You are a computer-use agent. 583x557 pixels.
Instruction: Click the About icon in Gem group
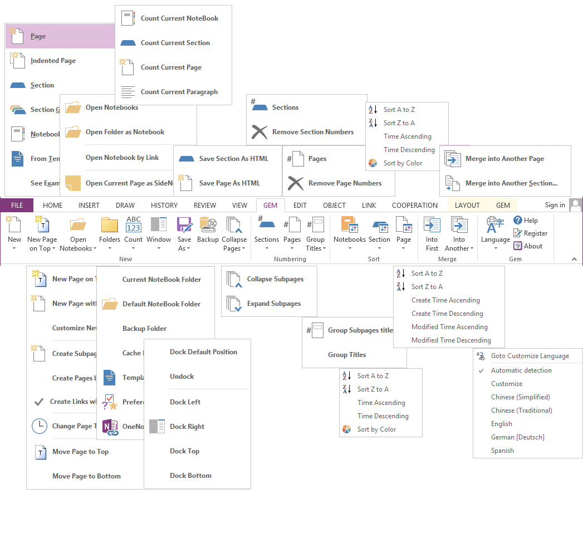pyautogui.click(x=518, y=246)
